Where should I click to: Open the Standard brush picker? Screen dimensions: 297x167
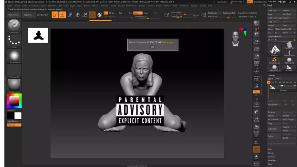tap(14, 26)
